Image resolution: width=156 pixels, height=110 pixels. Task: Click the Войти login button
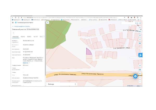tap(138, 23)
